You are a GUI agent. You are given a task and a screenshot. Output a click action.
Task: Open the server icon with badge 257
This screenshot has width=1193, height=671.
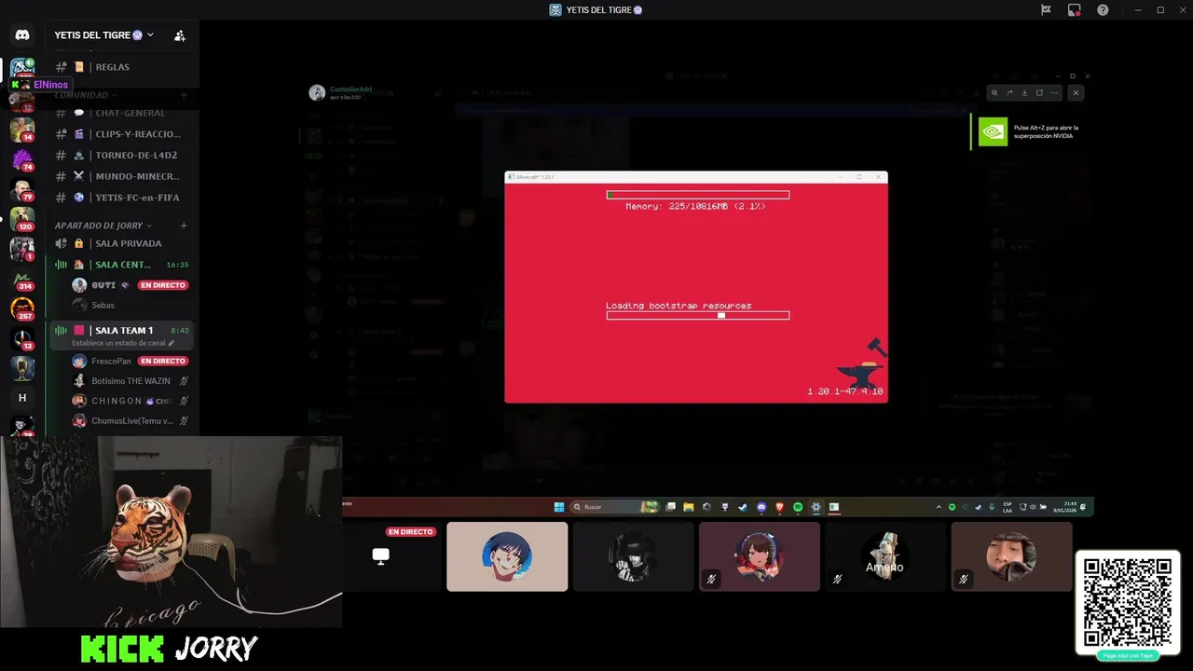coord(22,308)
